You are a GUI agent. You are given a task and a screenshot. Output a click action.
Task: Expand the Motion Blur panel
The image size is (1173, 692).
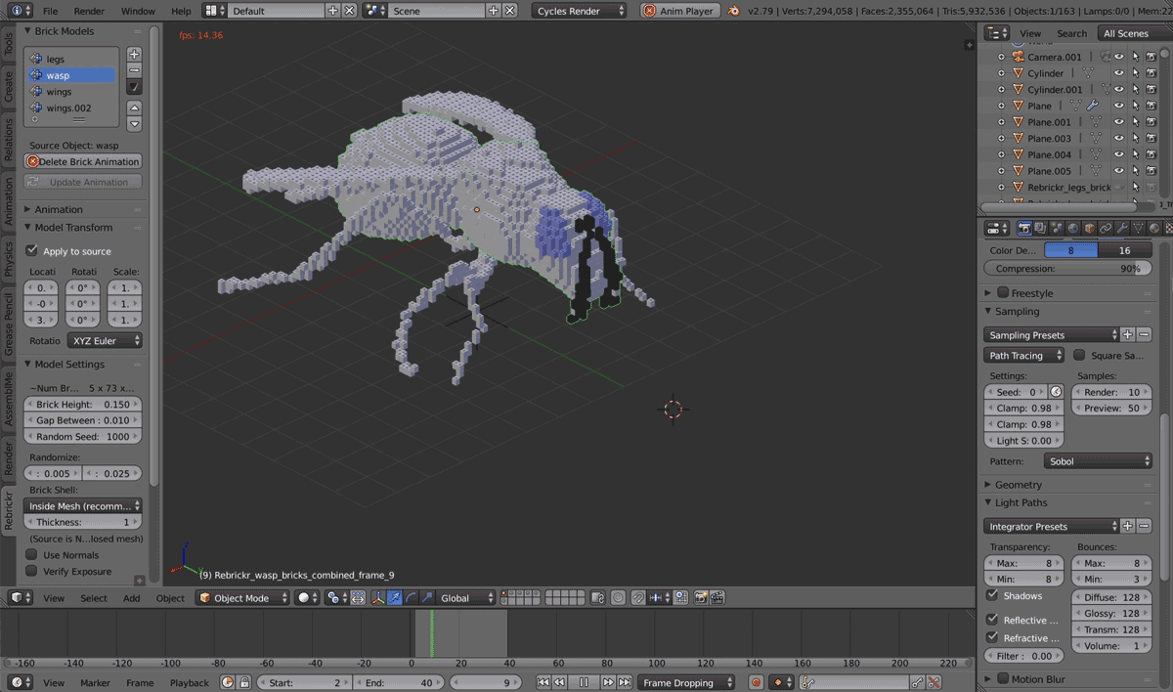tap(1037, 679)
